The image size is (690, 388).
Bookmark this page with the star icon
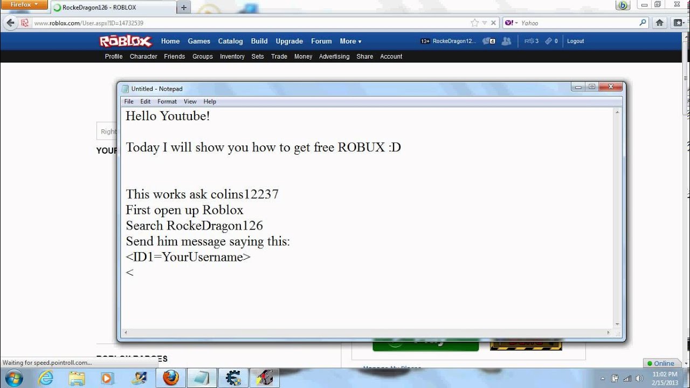tap(474, 23)
